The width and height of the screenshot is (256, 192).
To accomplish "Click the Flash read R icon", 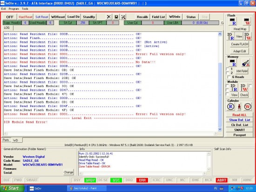I will [x=233, y=21].
